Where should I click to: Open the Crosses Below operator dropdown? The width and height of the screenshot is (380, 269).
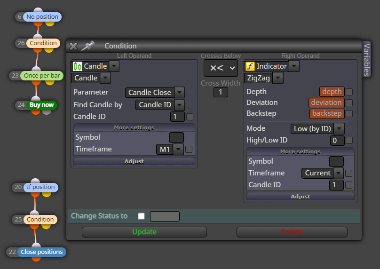(221, 68)
